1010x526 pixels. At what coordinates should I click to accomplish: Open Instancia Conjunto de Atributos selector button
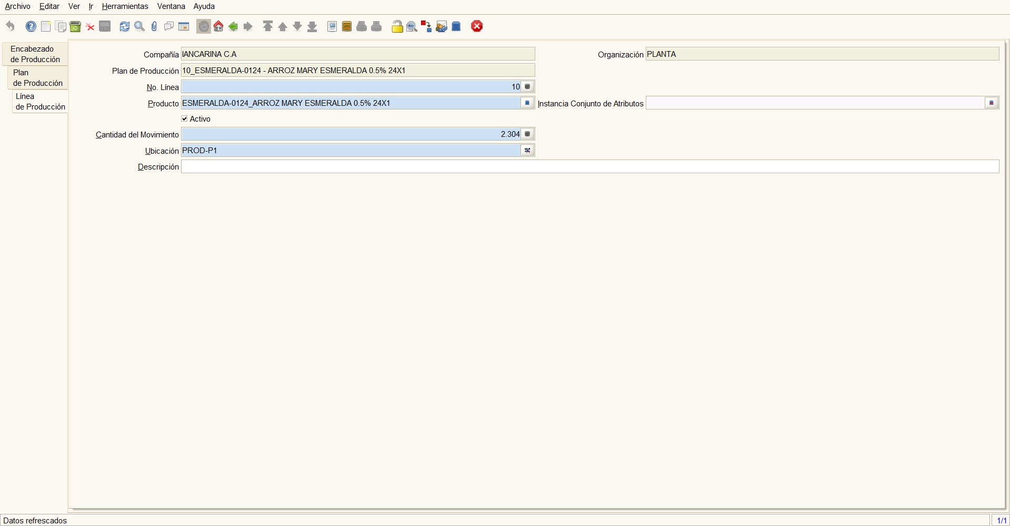point(992,103)
